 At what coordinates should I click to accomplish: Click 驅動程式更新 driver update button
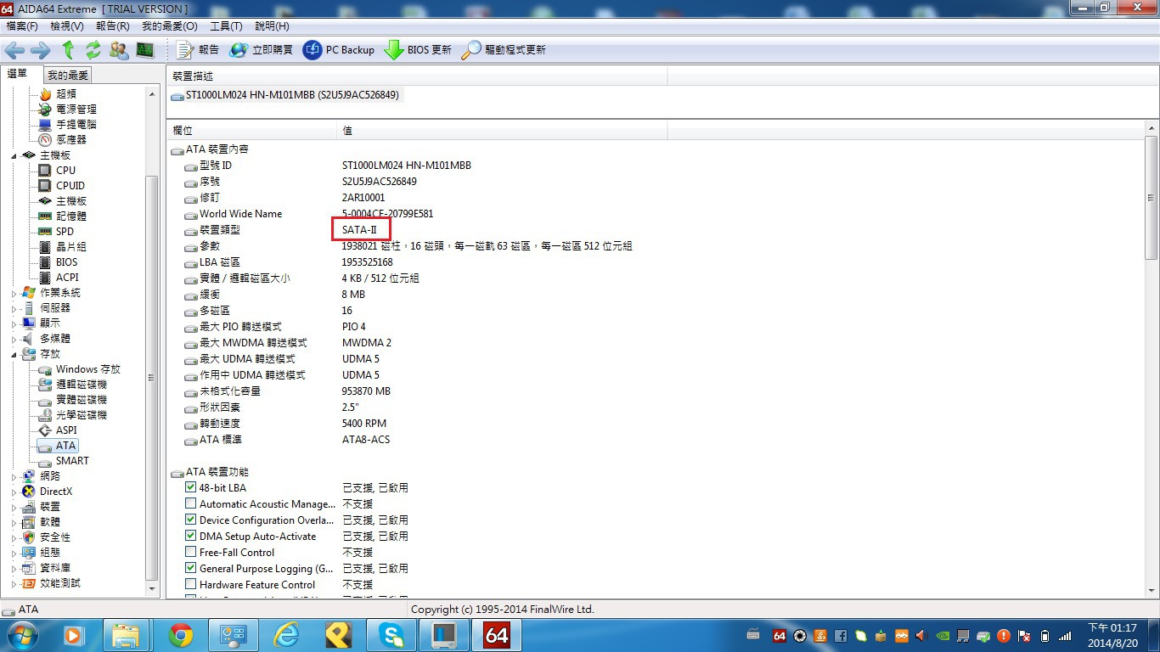tap(504, 50)
